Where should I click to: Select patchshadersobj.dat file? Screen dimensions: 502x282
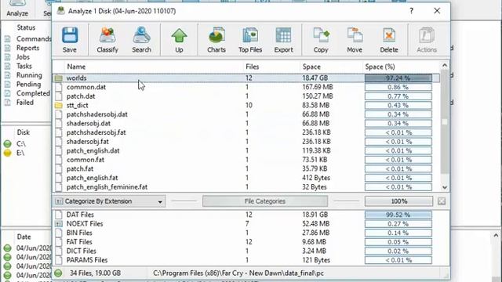pyautogui.click(x=246, y=114)
